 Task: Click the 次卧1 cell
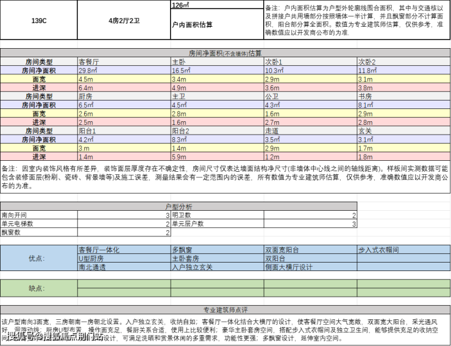(311, 62)
